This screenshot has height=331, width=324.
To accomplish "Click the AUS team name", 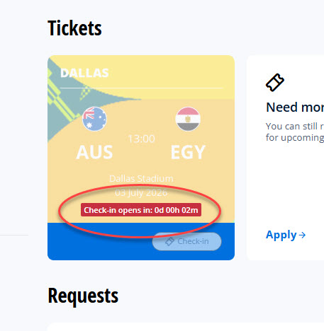I will pos(94,152).
